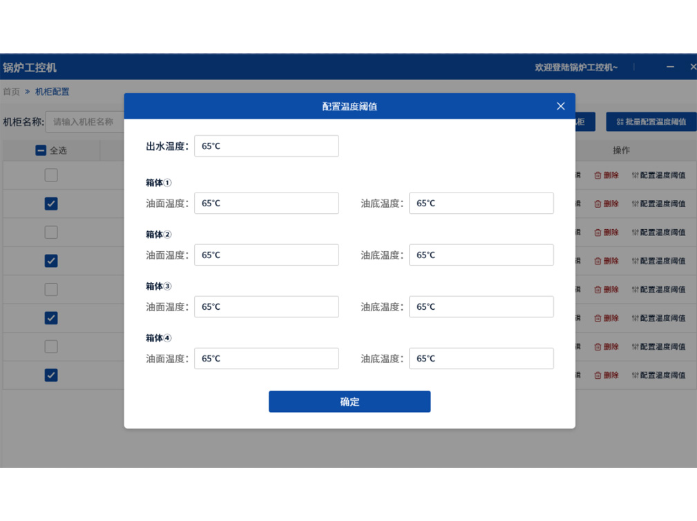Go to 首页 in the breadcrumb
The height and width of the screenshot is (521, 697).
[x=12, y=92]
